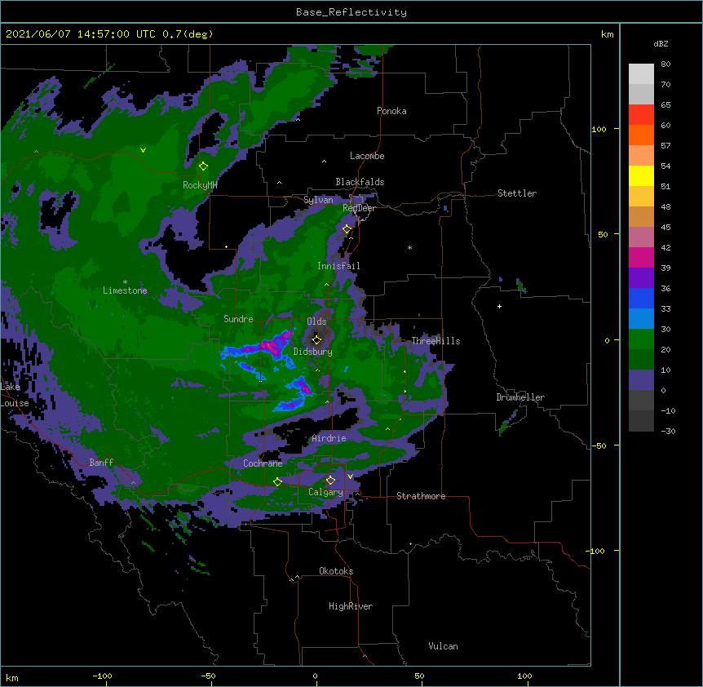Click the HighRiver label
703x687 pixels.
coord(351,606)
